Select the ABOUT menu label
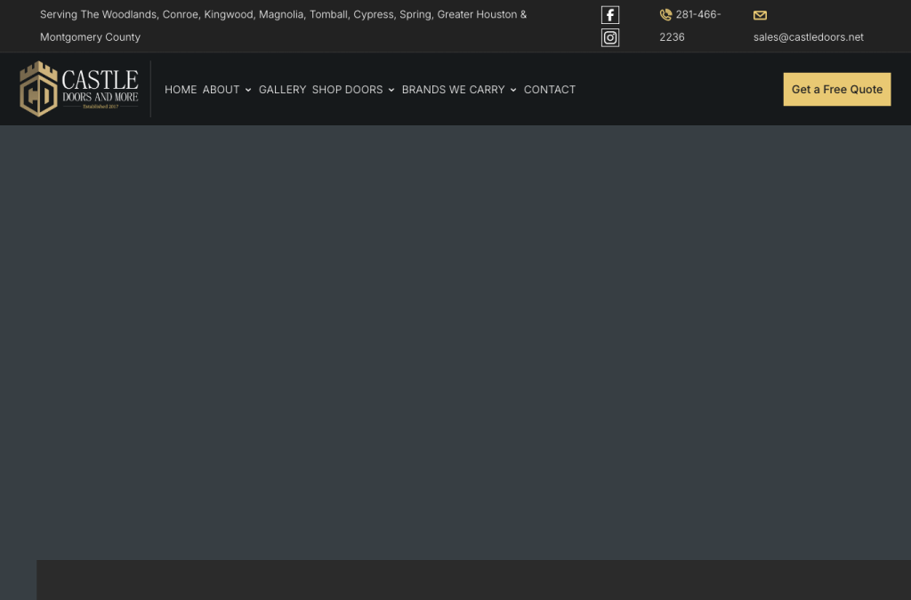This screenshot has height=600, width=911. pos(221,90)
